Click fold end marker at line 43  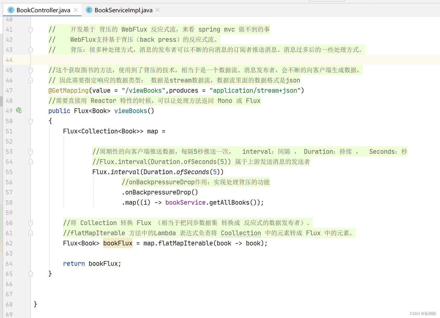point(31,50)
